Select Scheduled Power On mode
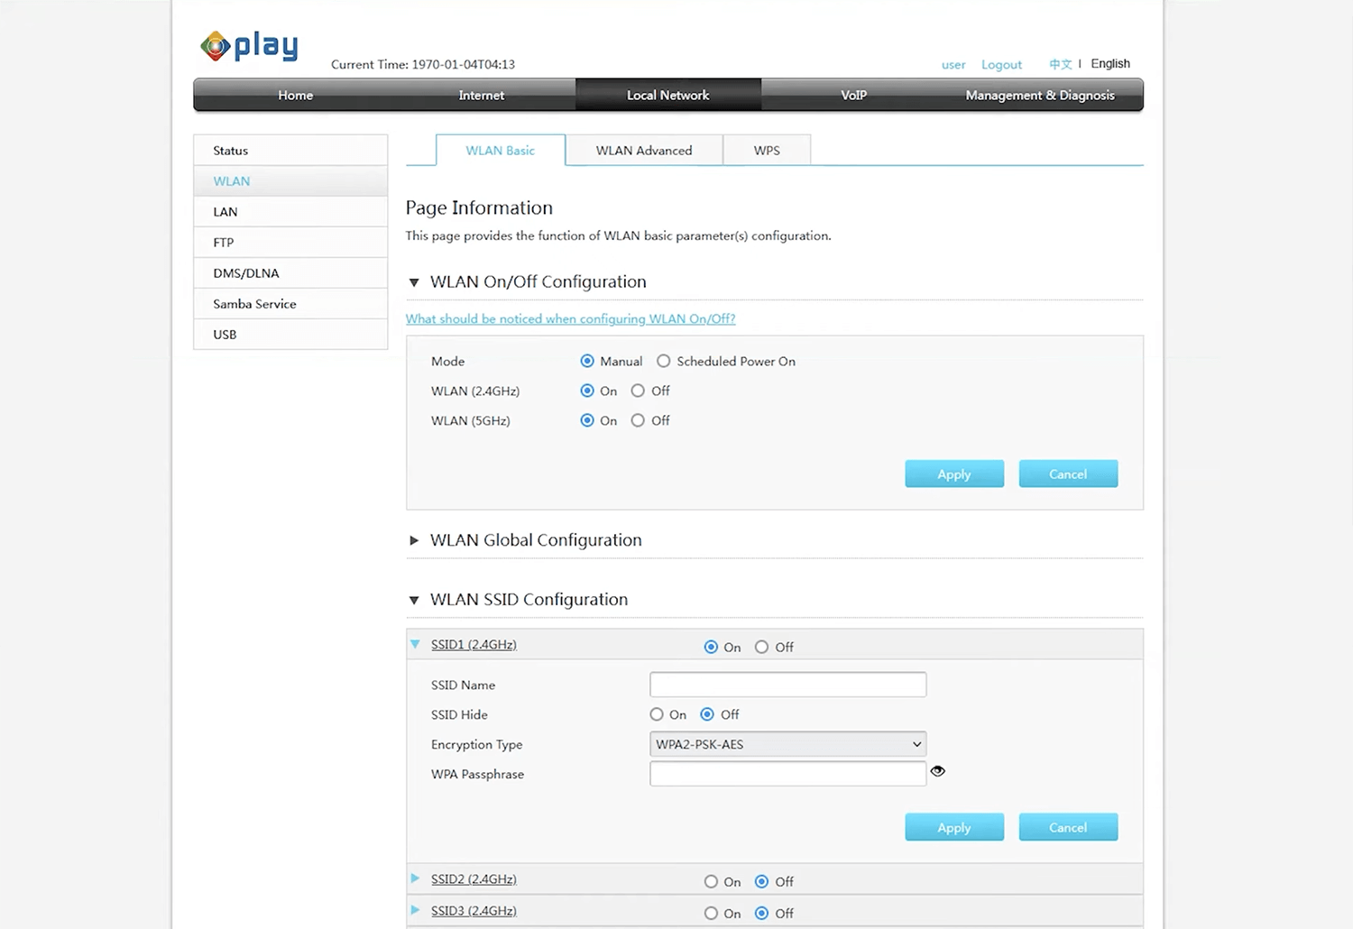The image size is (1353, 929). (x=664, y=361)
